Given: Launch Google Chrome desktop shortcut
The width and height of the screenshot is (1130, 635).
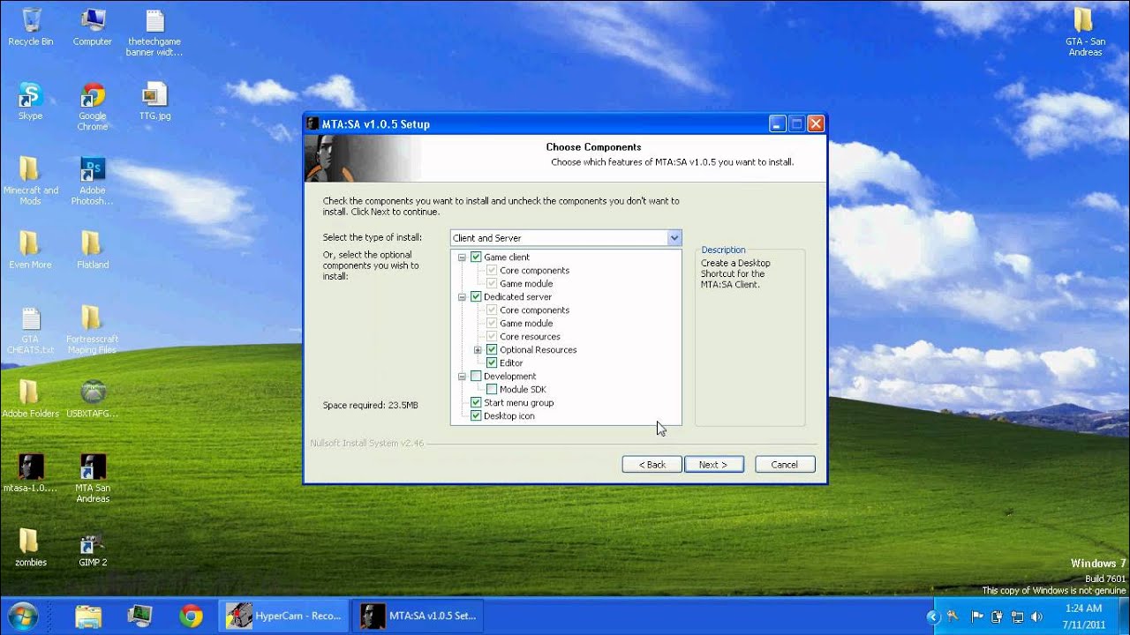Looking at the screenshot, I should click(93, 106).
